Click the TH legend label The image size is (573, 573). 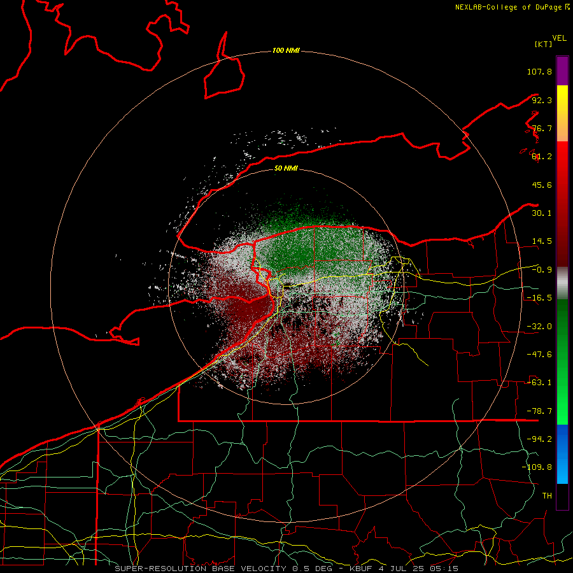coord(547,496)
